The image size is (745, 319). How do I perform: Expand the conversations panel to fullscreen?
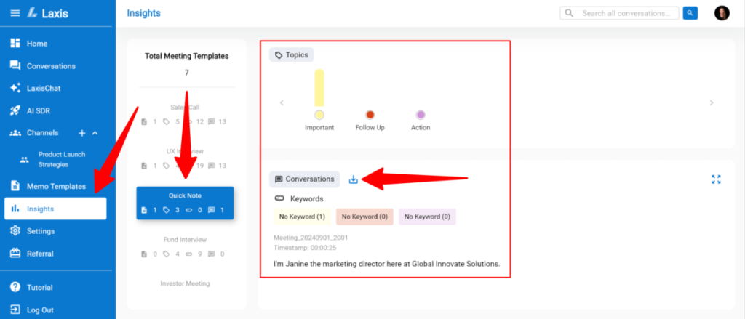pos(716,179)
